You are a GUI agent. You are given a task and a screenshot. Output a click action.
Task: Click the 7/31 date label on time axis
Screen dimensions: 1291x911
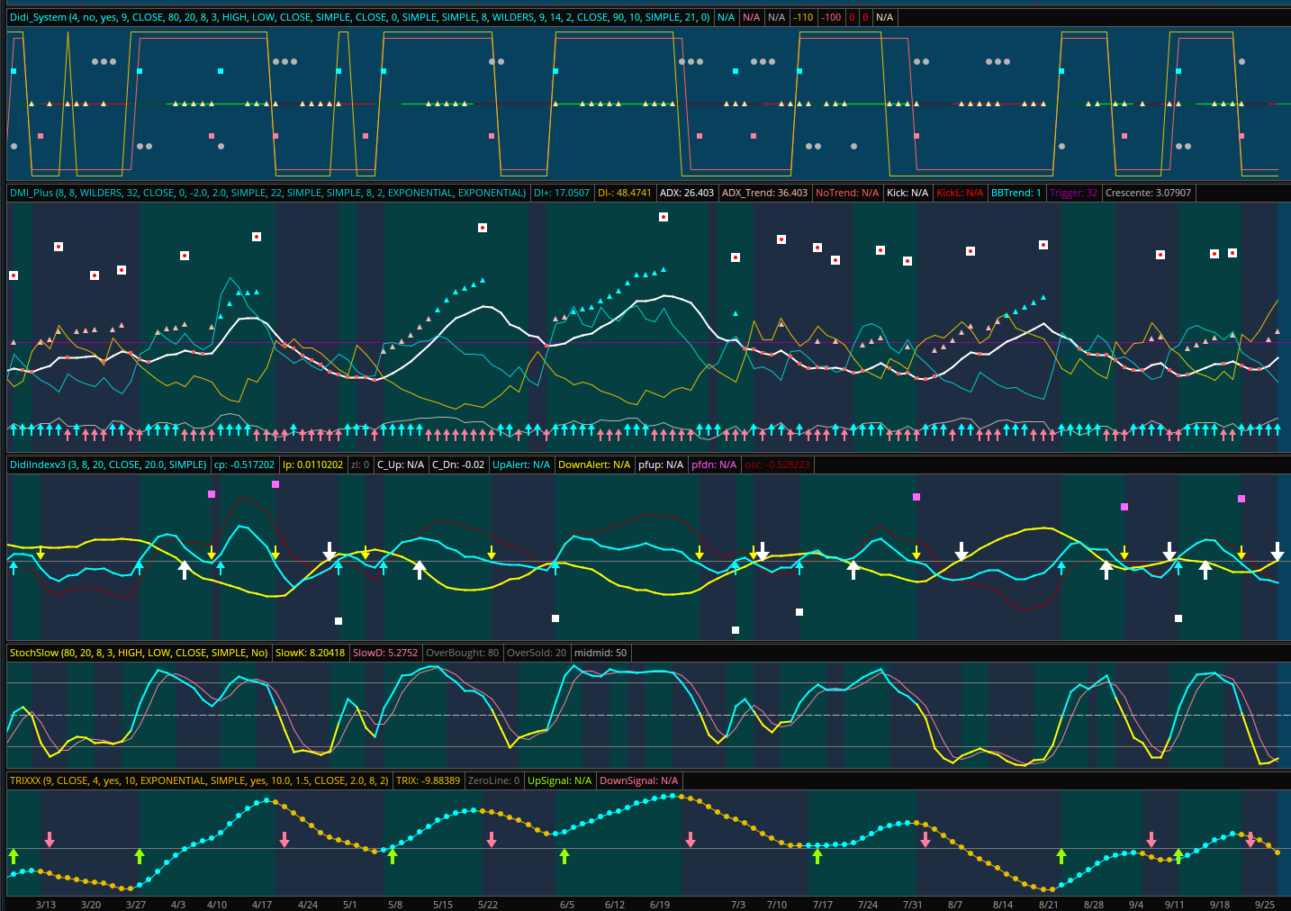913,905
